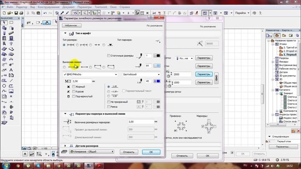Open the View Map folder icon in Navigator

click(x=284, y=36)
